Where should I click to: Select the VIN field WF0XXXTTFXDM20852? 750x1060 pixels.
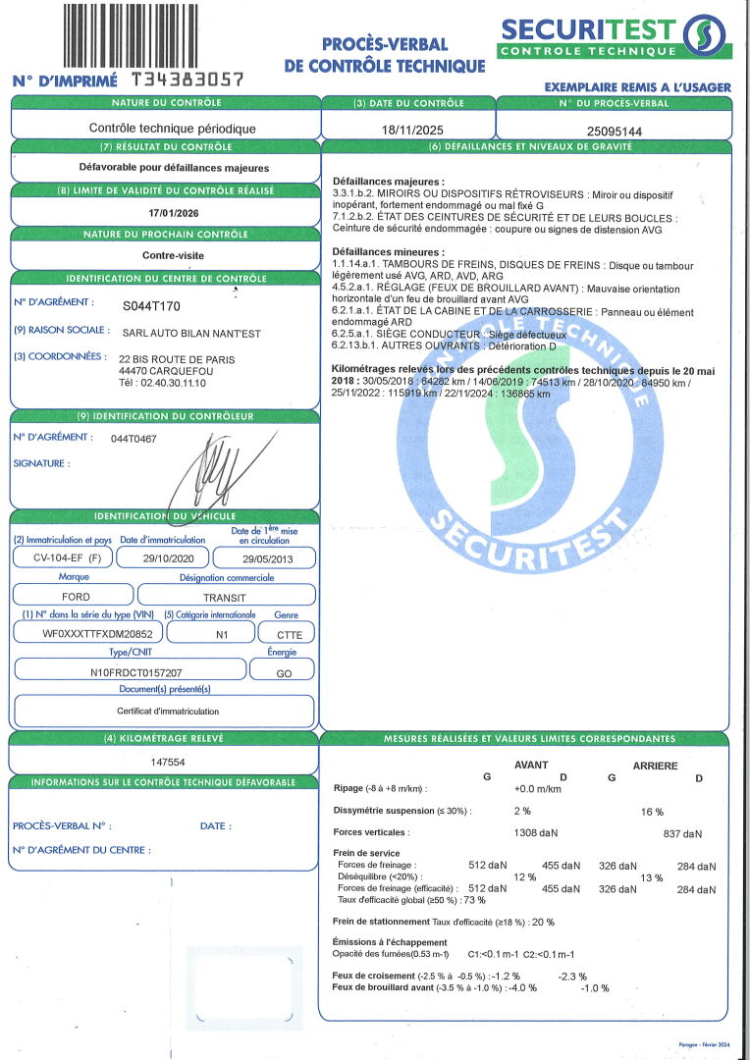(85, 634)
